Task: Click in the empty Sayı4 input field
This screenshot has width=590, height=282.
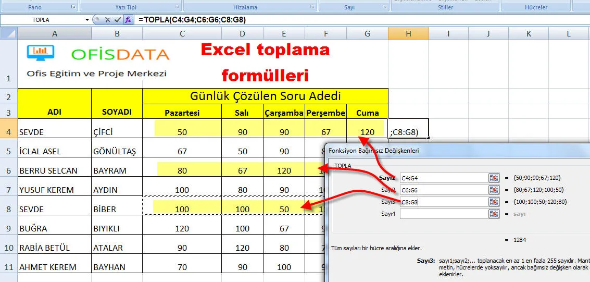Action: click(443, 214)
